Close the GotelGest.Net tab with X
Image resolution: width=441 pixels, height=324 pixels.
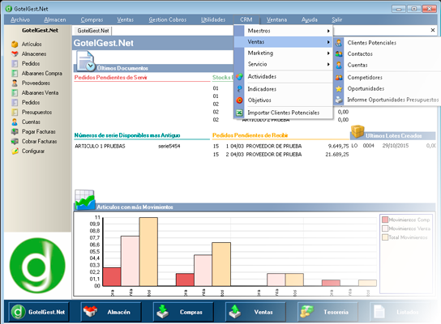point(433,30)
